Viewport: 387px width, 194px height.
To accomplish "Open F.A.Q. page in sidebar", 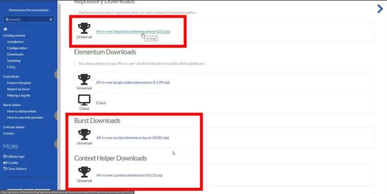I will (12, 67).
